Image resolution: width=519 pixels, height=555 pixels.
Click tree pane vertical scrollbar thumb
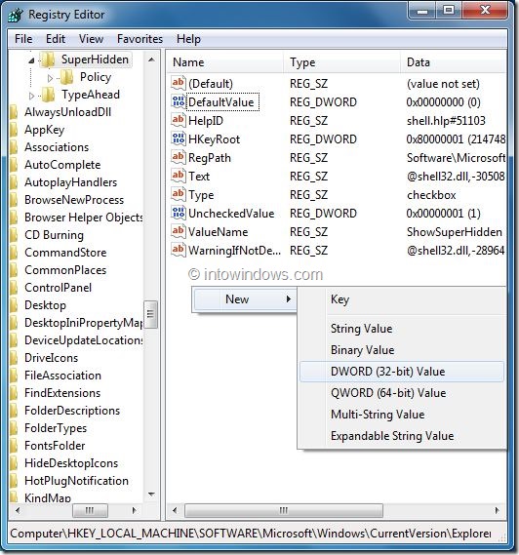[150, 314]
